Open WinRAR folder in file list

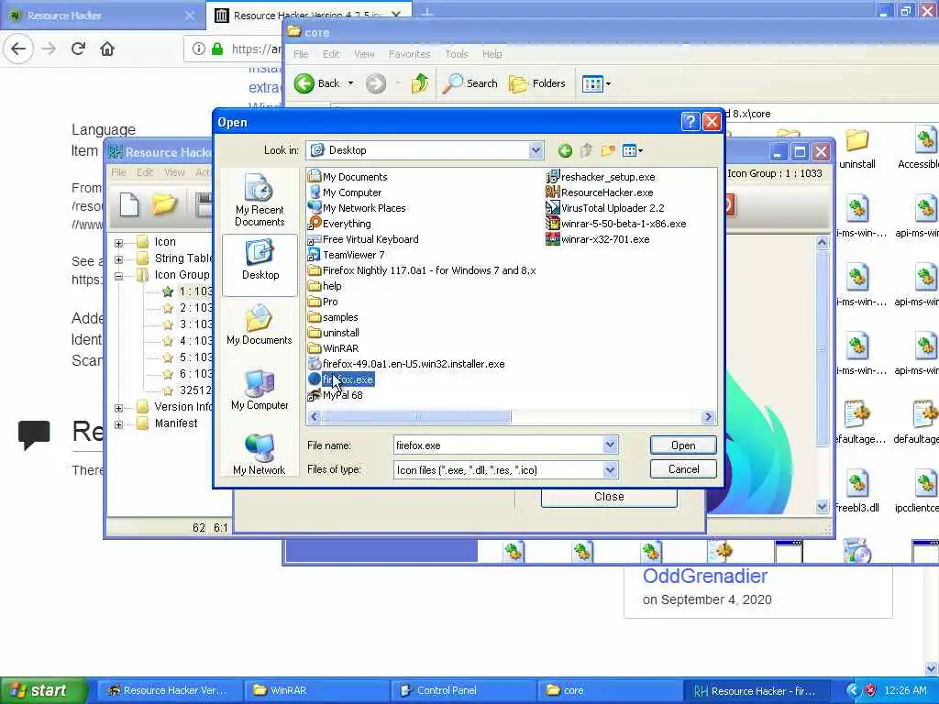click(333, 348)
